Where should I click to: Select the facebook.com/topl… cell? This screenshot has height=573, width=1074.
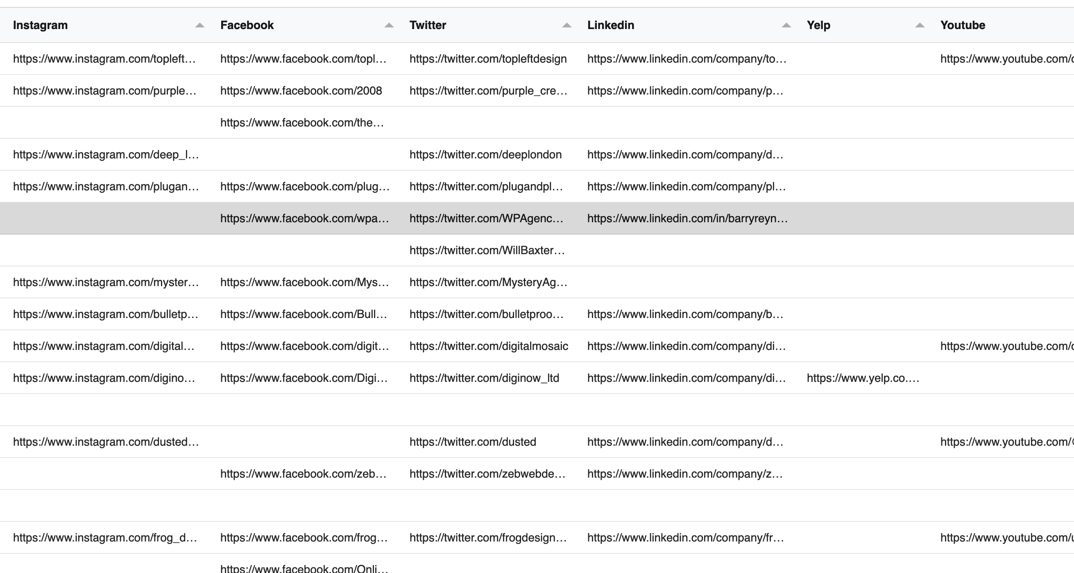pos(303,59)
